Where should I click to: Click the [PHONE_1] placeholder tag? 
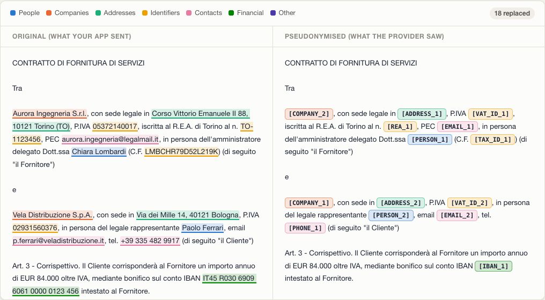[305, 228]
